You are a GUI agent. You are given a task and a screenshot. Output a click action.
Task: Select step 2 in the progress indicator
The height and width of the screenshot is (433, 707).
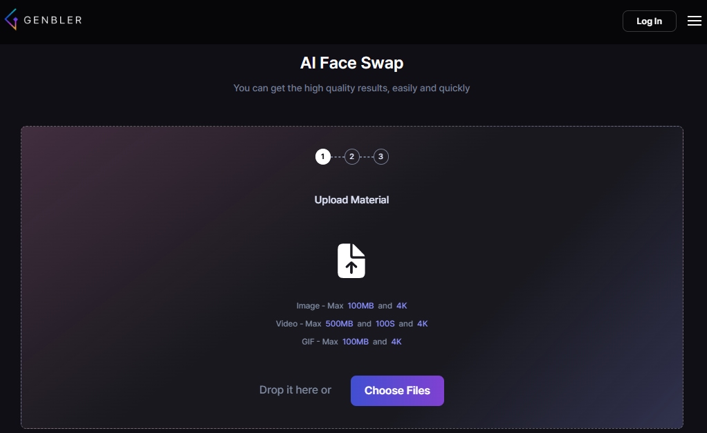click(351, 157)
